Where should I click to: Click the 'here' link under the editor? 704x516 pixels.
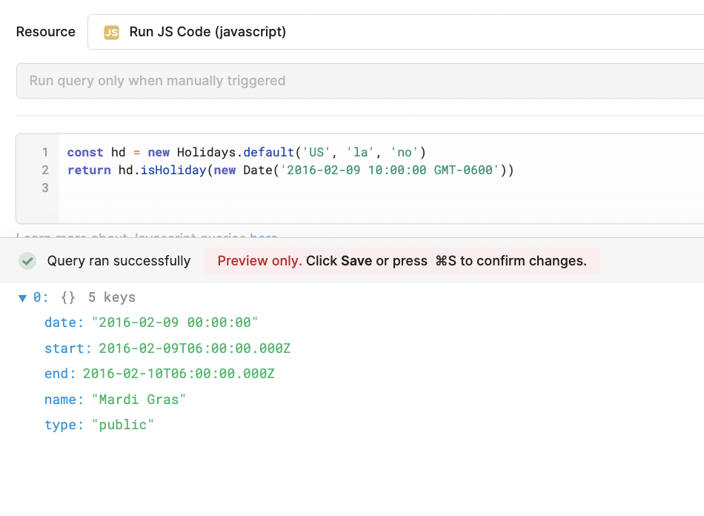click(264, 236)
